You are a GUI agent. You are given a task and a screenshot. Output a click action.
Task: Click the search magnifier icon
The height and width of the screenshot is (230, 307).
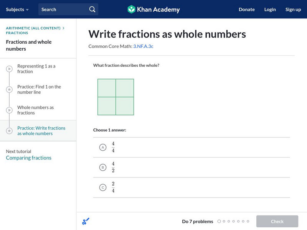point(92,9)
